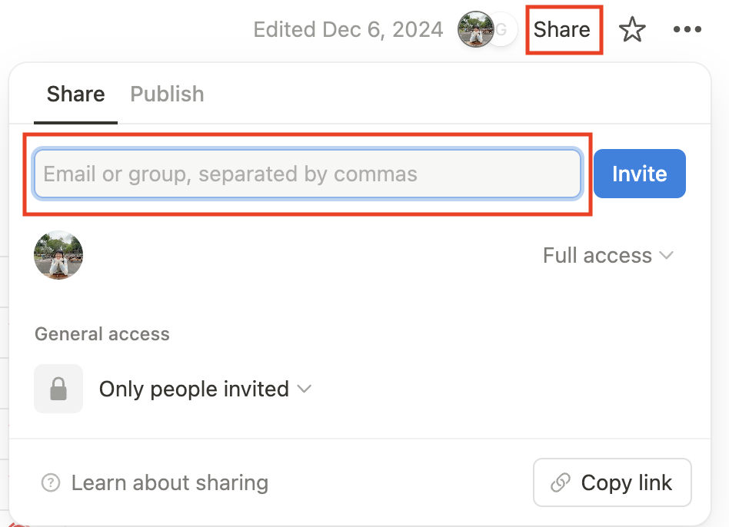The width and height of the screenshot is (729, 527).
Task: Focus the Email or group input field
Action: (x=308, y=174)
